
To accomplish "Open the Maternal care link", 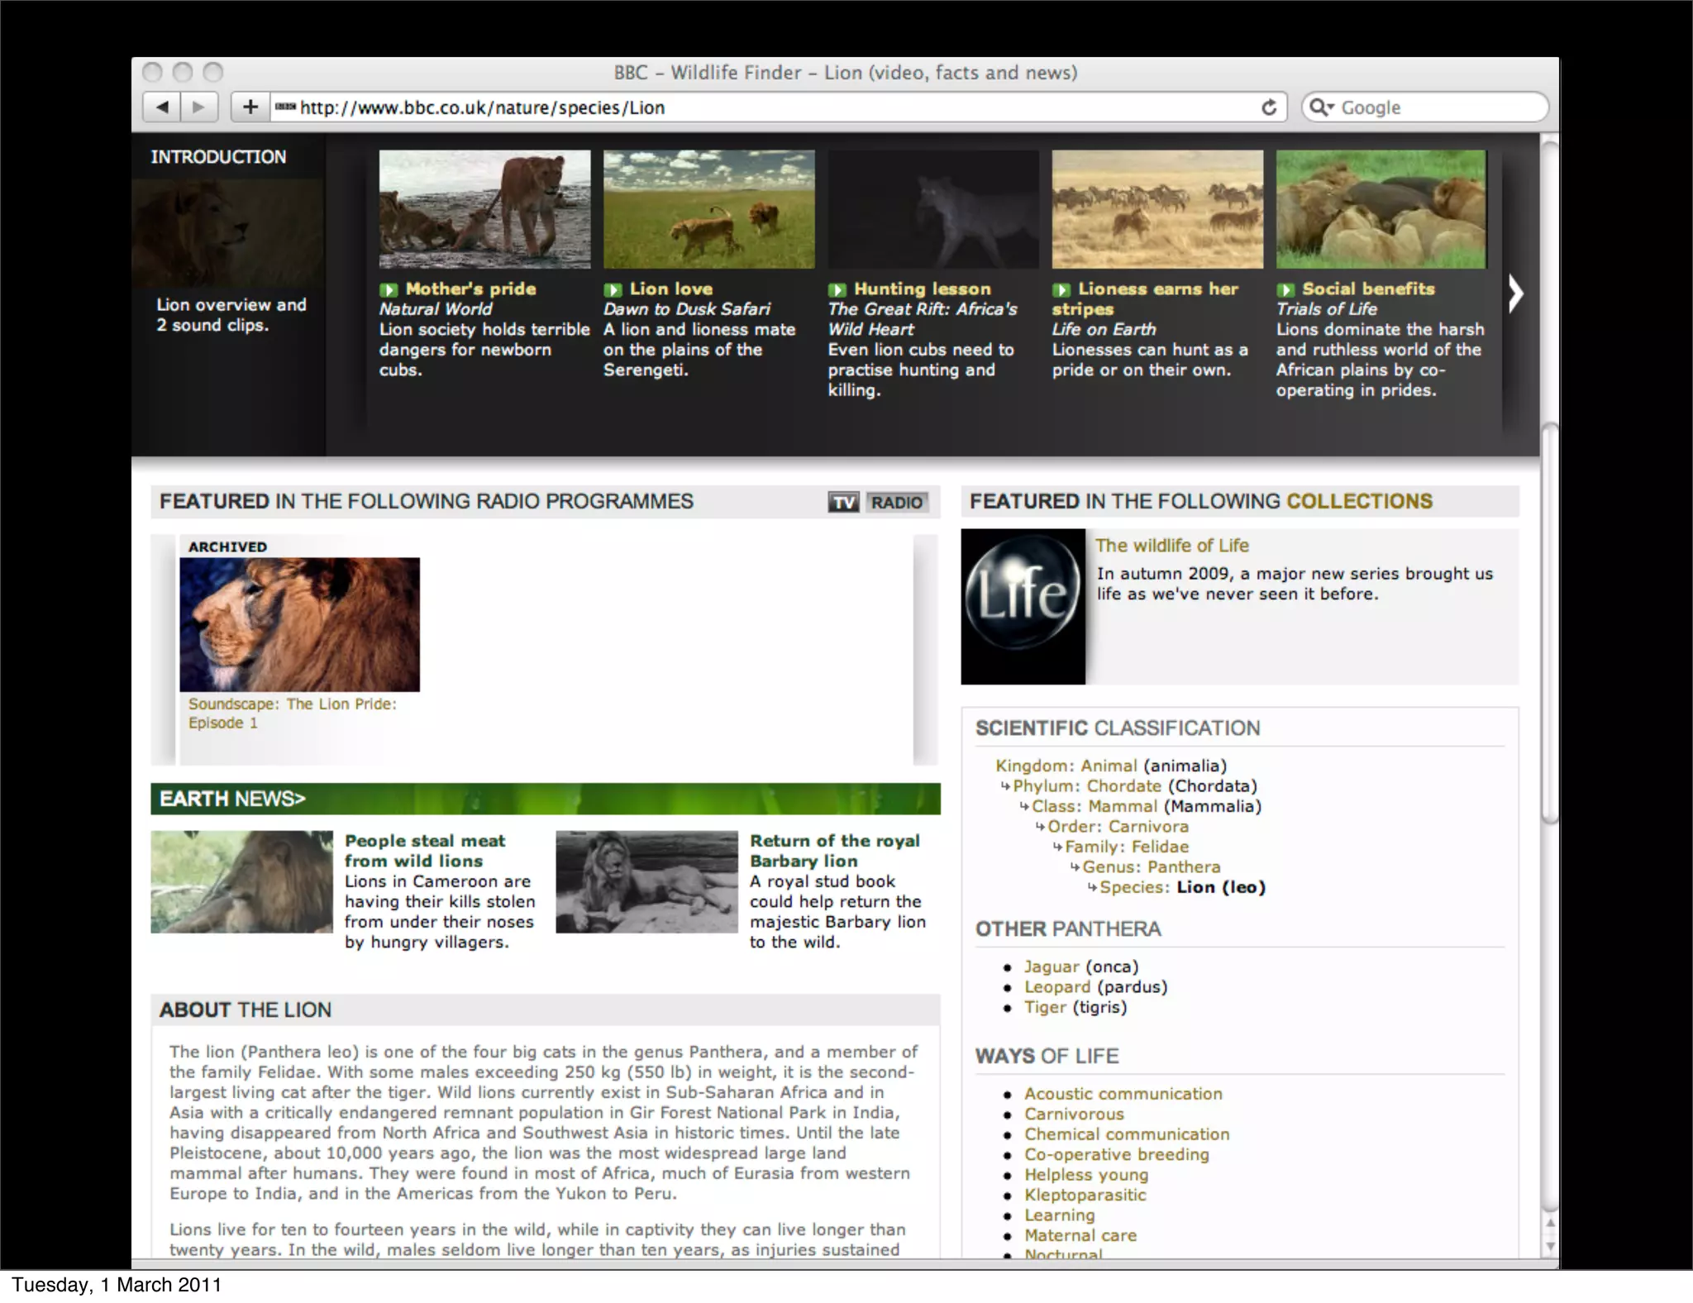I will pos(1080,1235).
